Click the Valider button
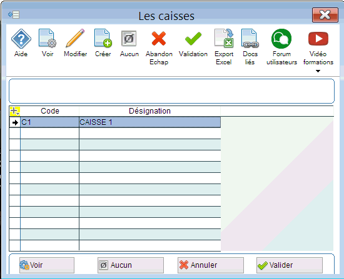 pos(290,265)
